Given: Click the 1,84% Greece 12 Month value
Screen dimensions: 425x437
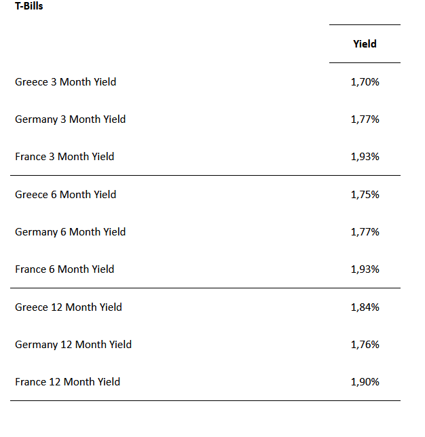Looking at the screenshot, I should [365, 307].
